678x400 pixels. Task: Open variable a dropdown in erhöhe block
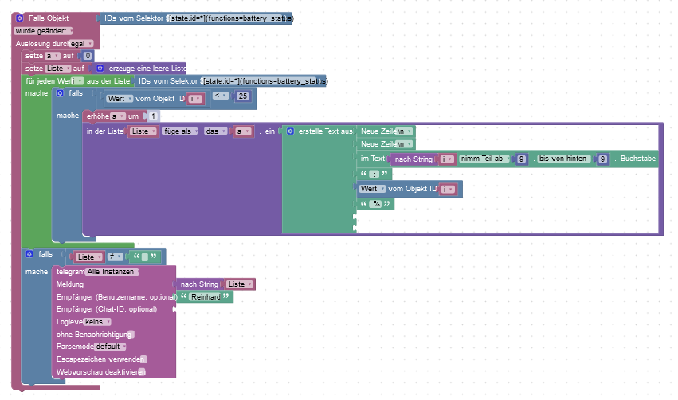point(118,116)
